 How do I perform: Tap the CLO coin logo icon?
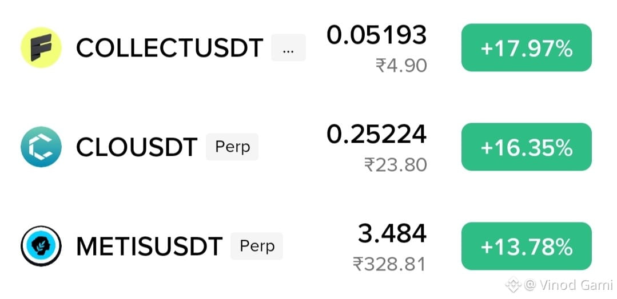(41, 147)
